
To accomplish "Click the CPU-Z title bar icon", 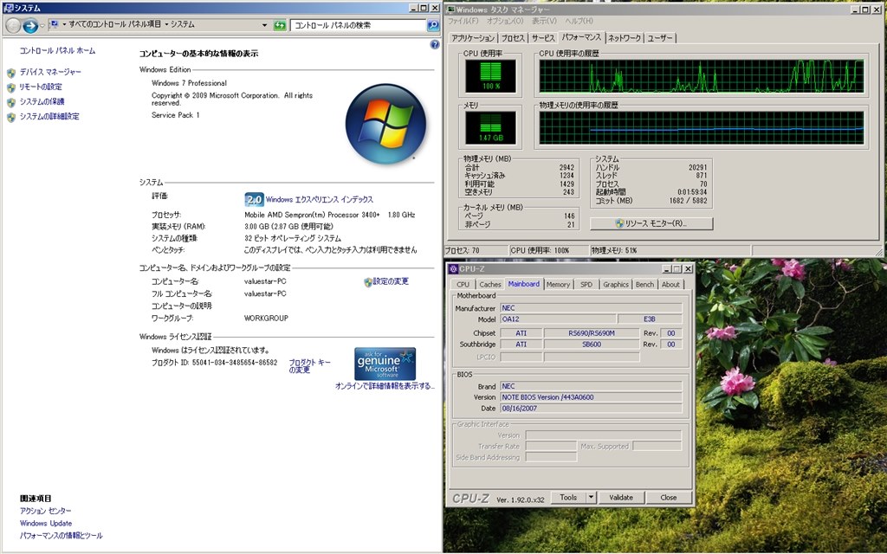I will [452, 269].
